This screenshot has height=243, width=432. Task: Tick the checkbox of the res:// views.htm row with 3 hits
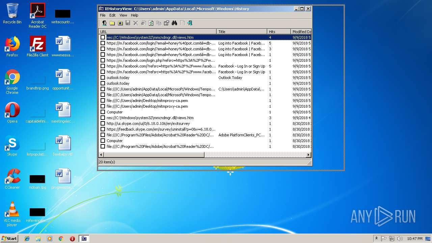[x=103, y=118]
